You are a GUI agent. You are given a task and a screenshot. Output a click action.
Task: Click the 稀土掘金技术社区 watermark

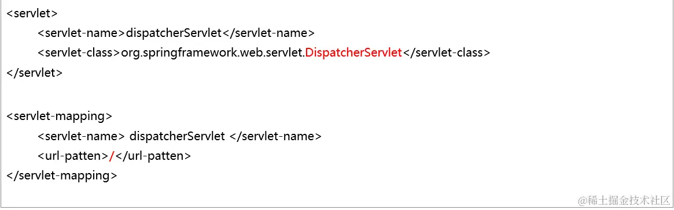[x=624, y=200]
